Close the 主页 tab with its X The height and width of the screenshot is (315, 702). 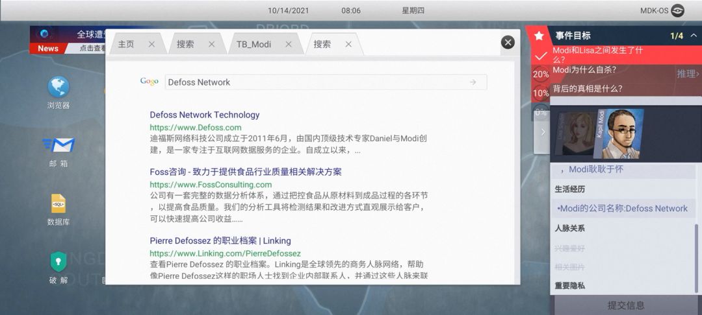(x=151, y=44)
